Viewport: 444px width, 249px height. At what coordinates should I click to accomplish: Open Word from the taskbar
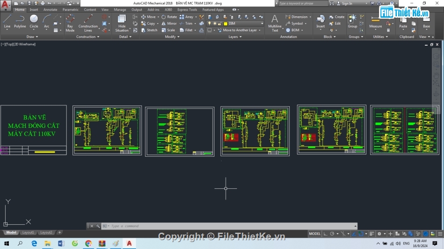(61, 243)
